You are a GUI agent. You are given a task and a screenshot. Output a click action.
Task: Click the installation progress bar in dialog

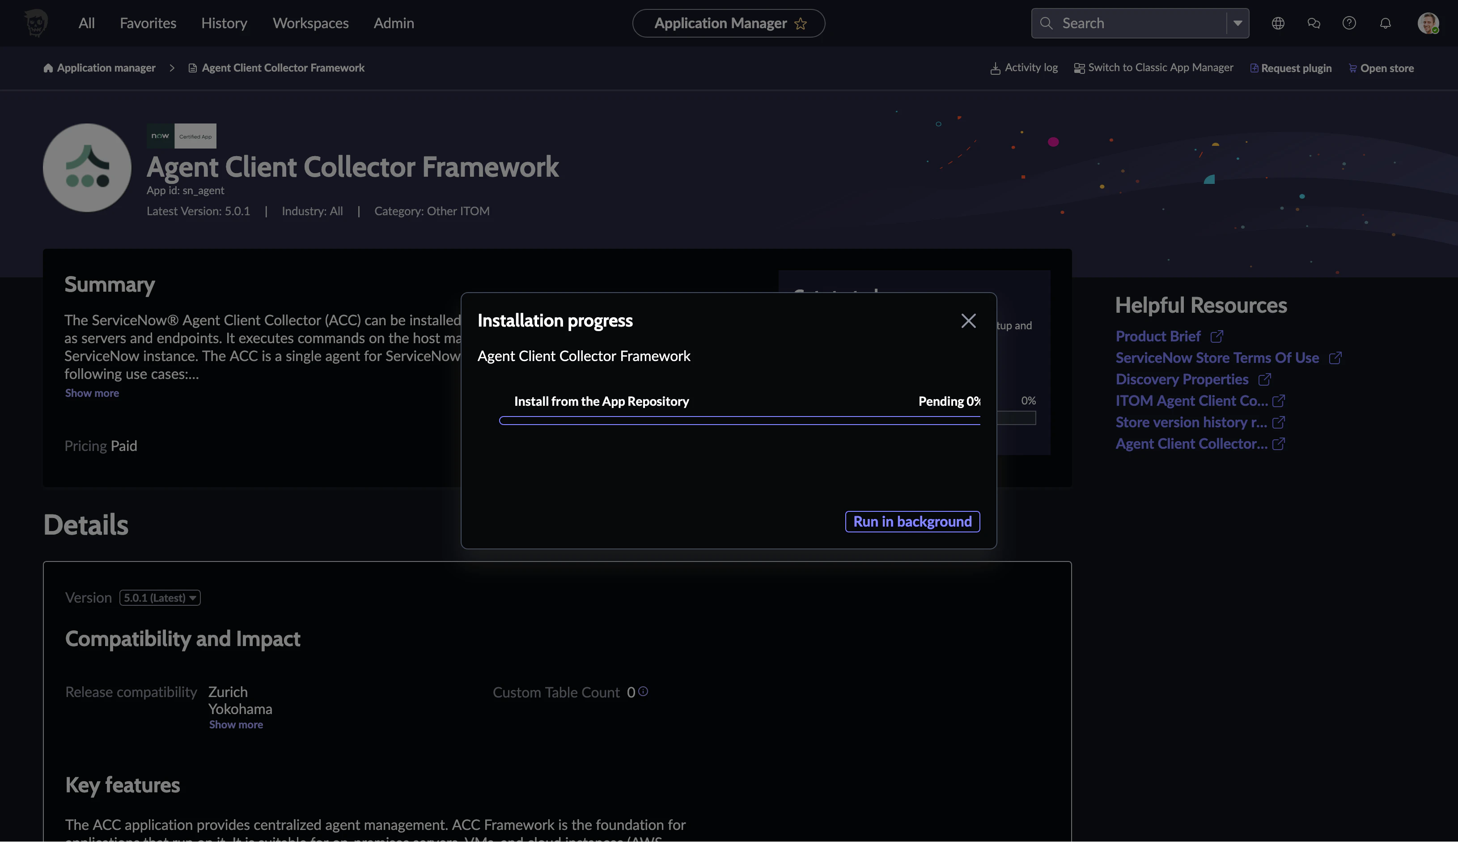click(x=739, y=421)
